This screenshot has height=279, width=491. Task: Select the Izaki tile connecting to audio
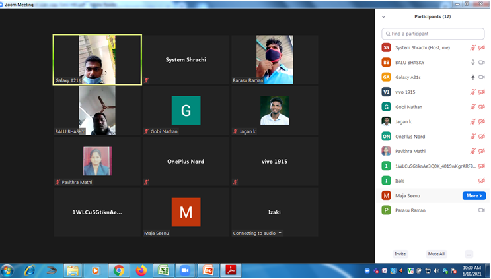coord(275,212)
